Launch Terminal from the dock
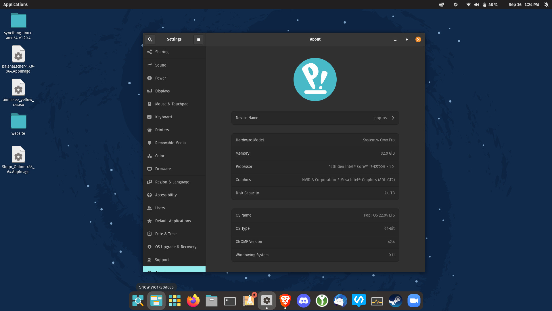The width and height of the screenshot is (552, 311). (x=230, y=301)
